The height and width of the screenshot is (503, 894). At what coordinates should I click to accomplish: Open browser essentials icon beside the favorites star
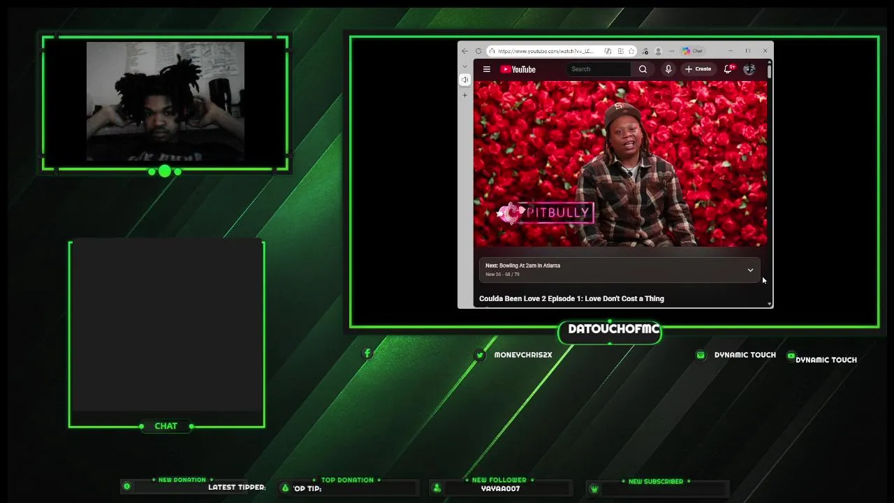[x=645, y=51]
